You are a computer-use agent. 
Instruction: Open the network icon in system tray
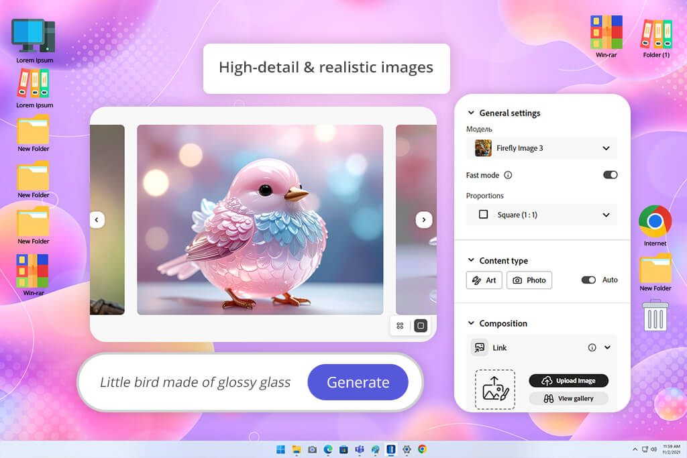(x=645, y=449)
